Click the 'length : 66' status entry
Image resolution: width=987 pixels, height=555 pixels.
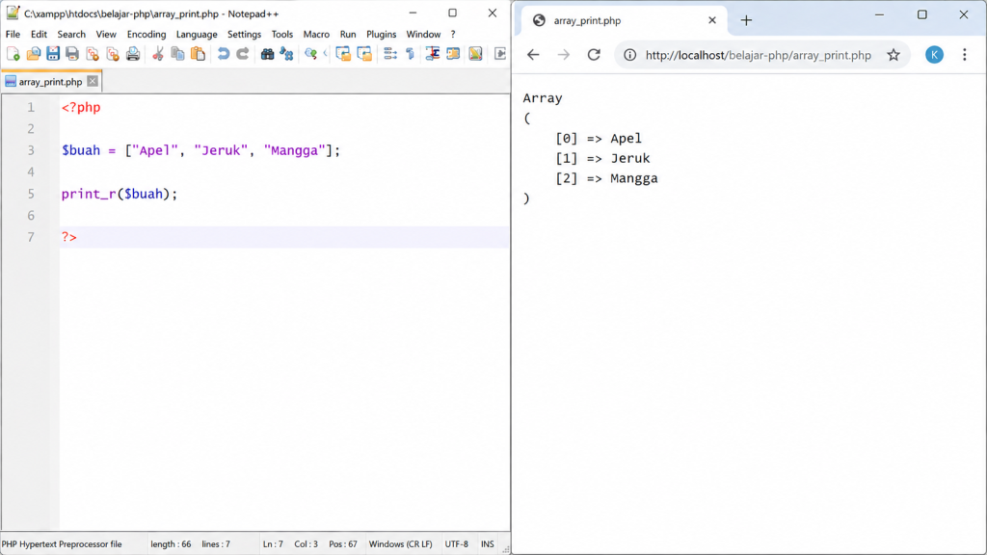tap(171, 543)
